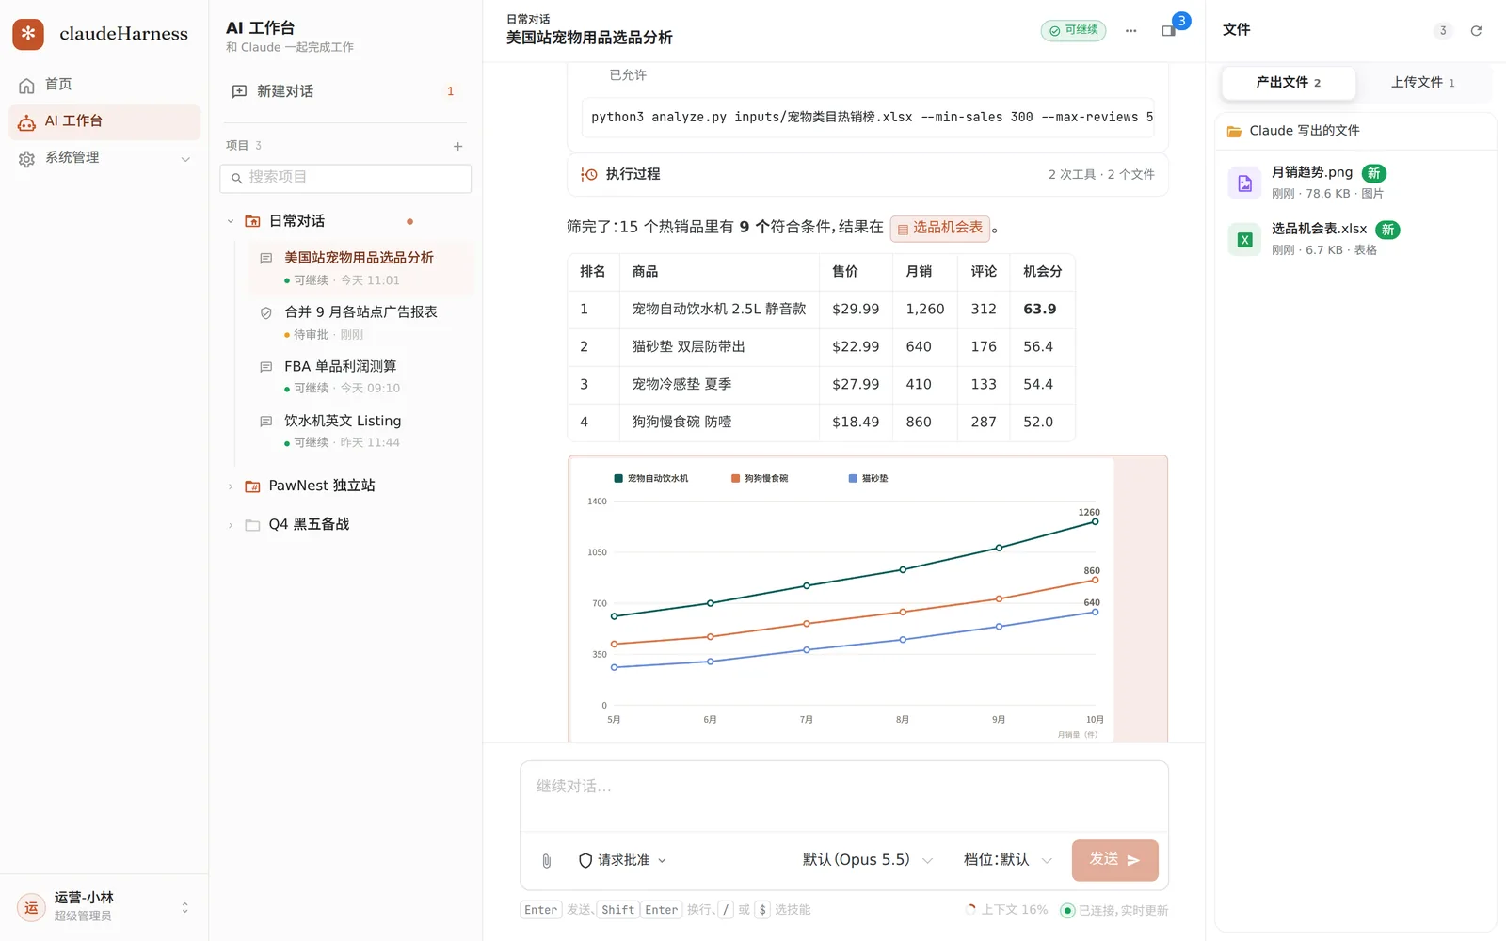Select AI 工作台 in sidebar

104,121
